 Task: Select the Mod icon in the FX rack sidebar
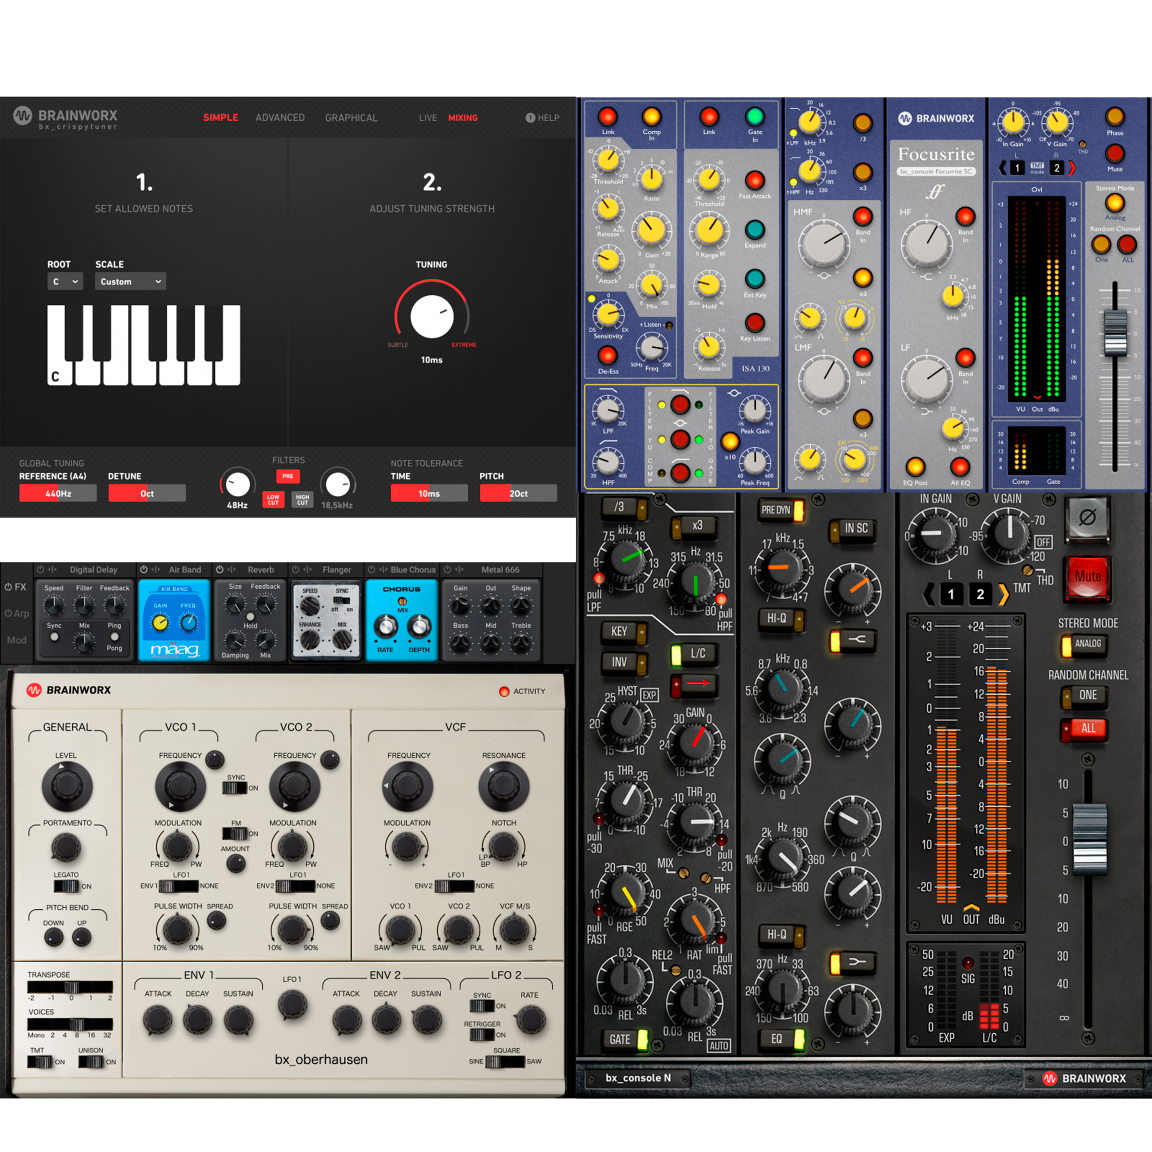[x=17, y=640]
